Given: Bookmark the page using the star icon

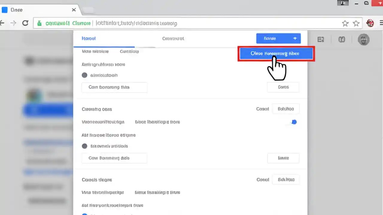Looking at the screenshot, I should pyautogui.click(x=345, y=23).
